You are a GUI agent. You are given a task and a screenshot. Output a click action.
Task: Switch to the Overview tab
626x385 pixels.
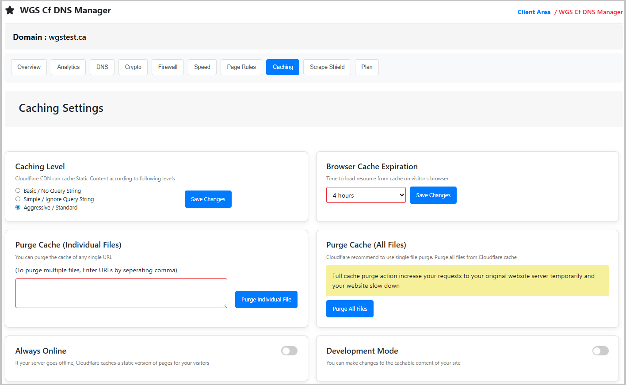(29, 67)
